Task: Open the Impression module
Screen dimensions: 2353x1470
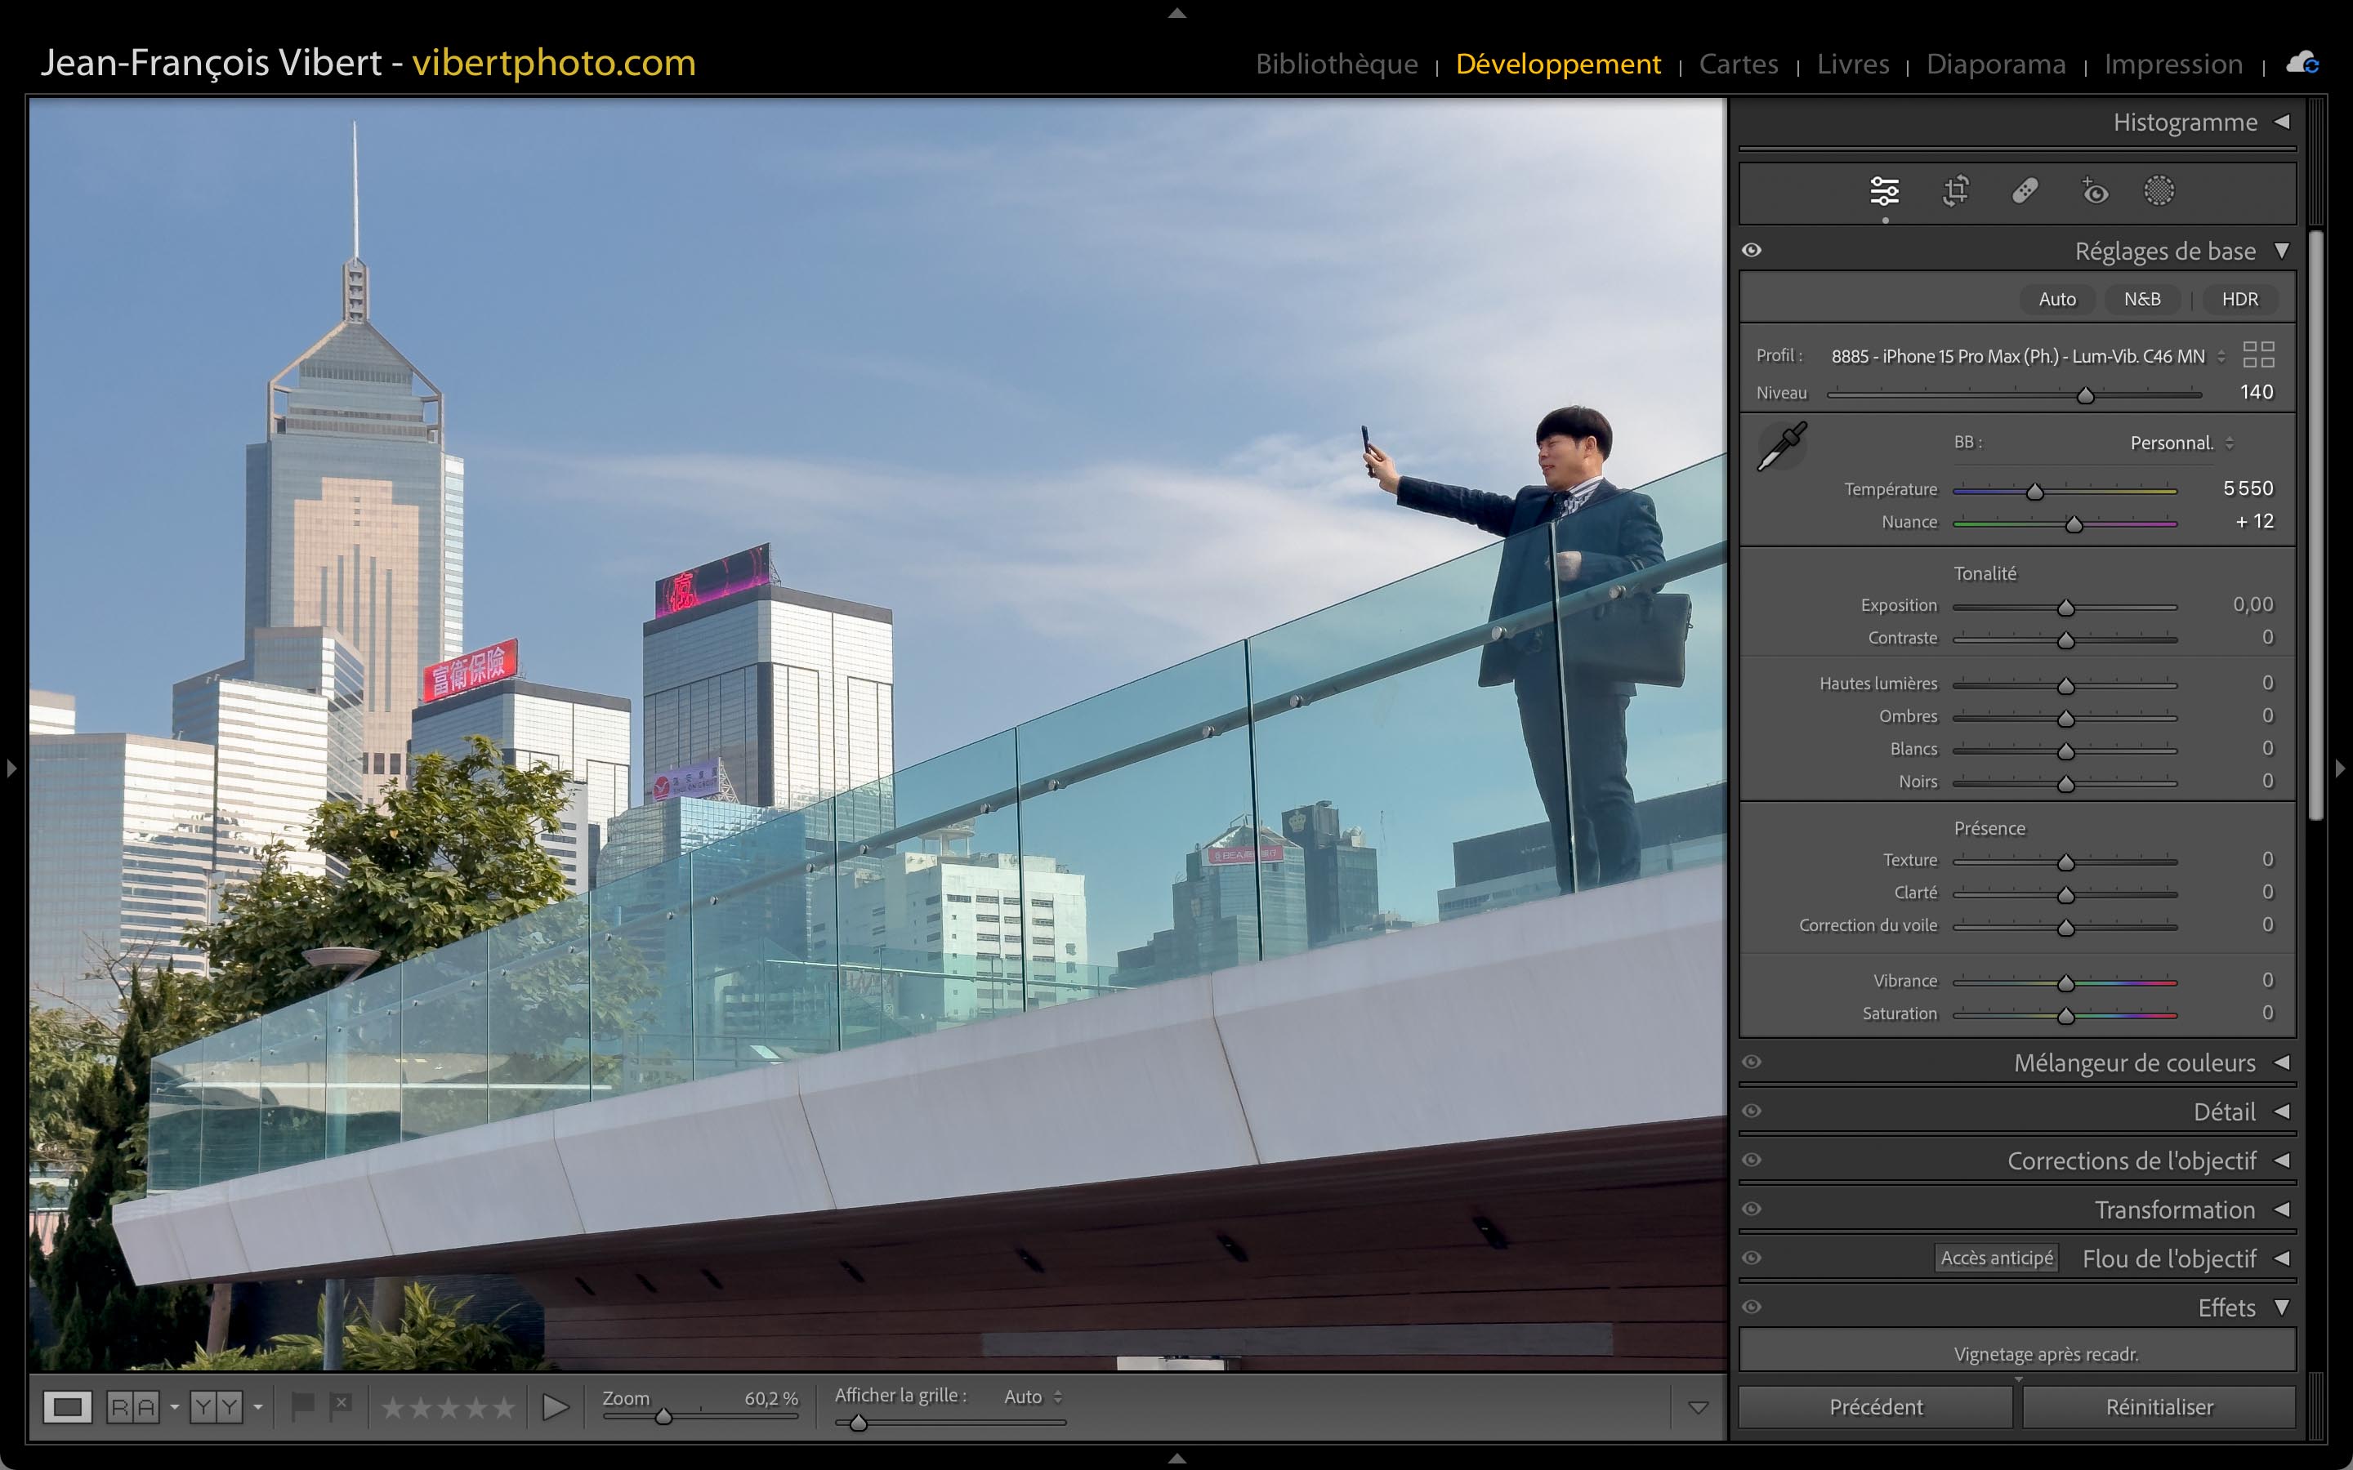Action: pyautogui.click(x=2173, y=63)
